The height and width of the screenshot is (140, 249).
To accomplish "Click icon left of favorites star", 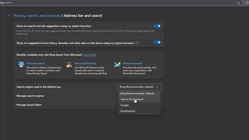I will 238,3.
